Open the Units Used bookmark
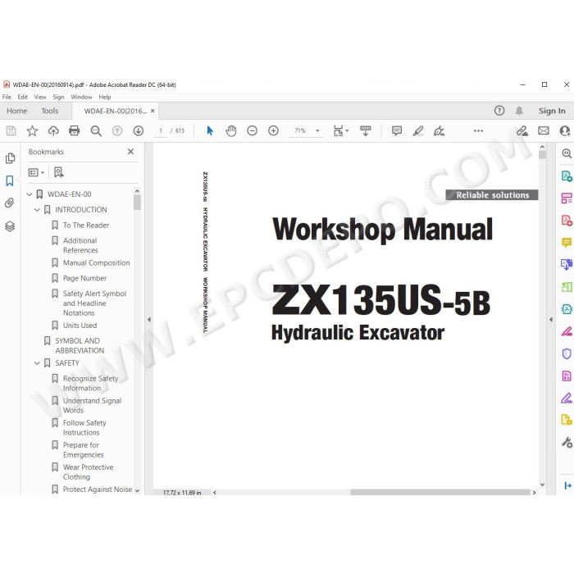This screenshot has width=574, height=574. 80,326
